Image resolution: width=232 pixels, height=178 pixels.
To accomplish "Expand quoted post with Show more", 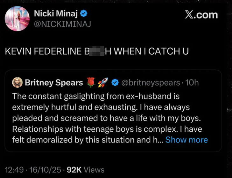I will click(x=186, y=140).
